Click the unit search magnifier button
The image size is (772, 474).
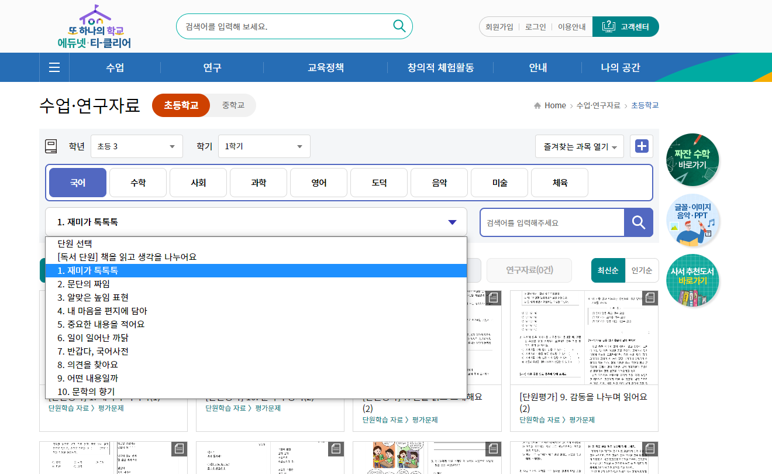(639, 222)
